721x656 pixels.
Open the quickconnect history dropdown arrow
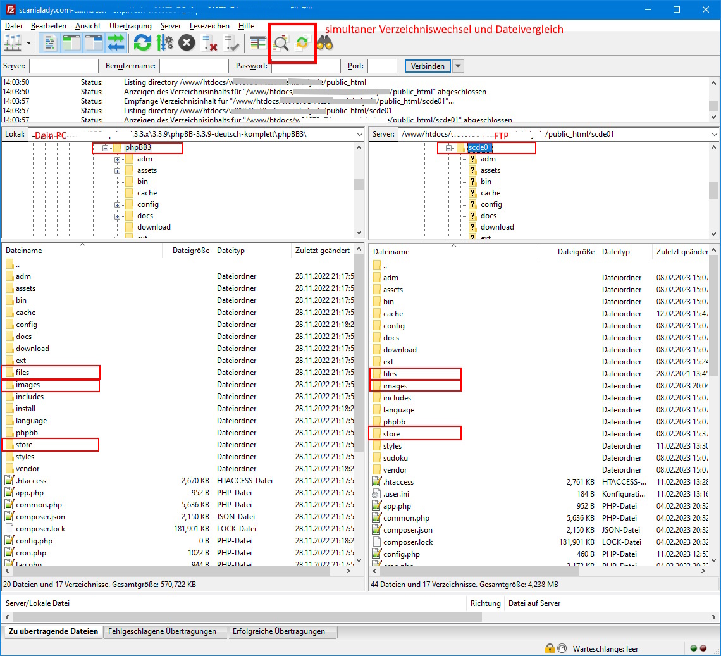coord(459,66)
